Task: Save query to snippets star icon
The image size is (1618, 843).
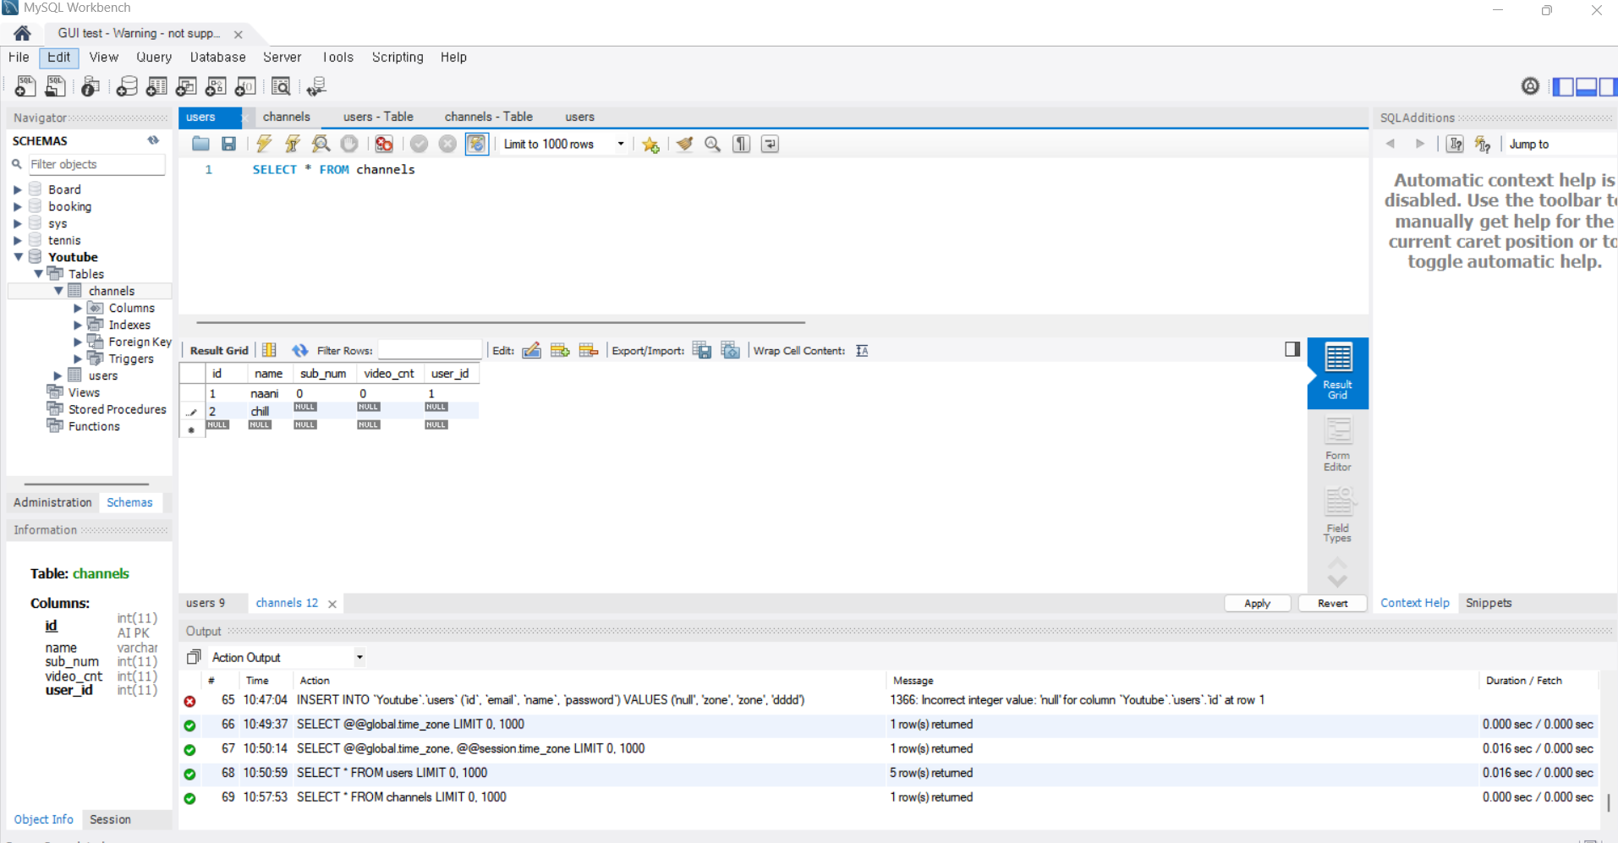Action: click(x=650, y=144)
